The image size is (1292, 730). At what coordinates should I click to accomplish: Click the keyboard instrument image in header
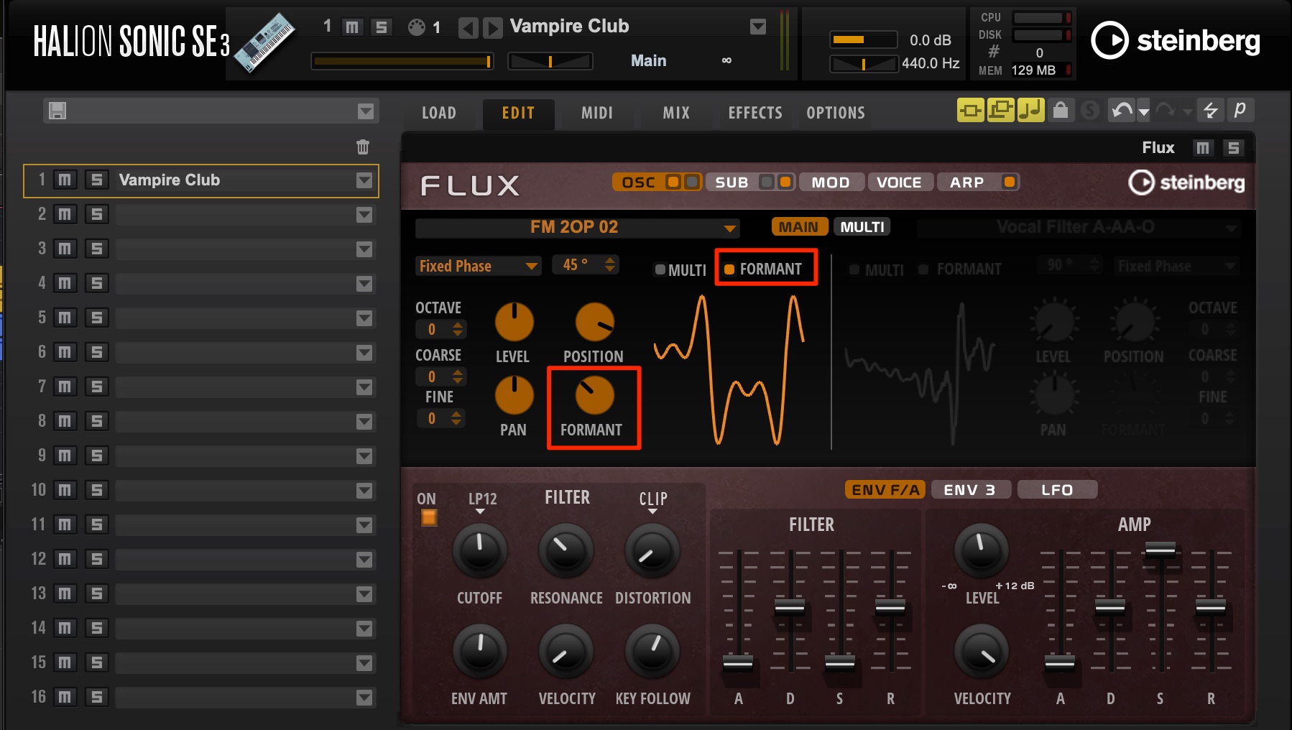[264, 42]
